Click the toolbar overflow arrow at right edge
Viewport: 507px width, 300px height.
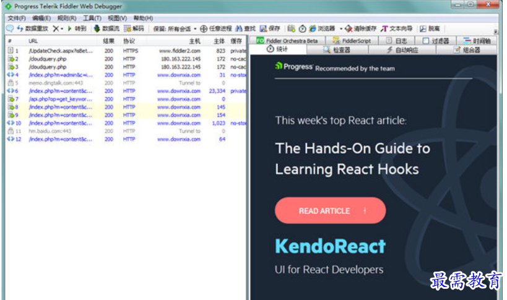[495, 32]
